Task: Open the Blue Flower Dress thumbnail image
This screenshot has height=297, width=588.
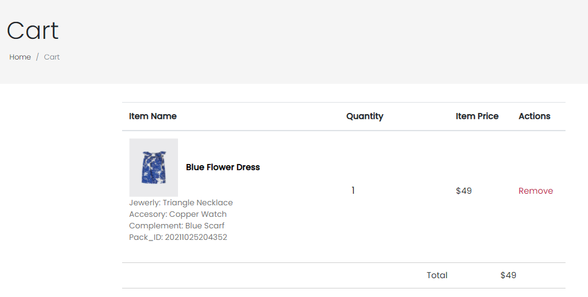Action: [153, 168]
